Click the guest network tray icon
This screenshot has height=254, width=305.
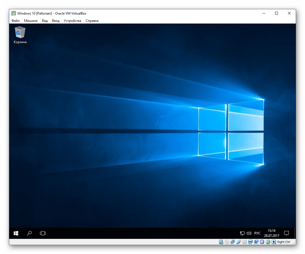pyautogui.click(x=242, y=233)
